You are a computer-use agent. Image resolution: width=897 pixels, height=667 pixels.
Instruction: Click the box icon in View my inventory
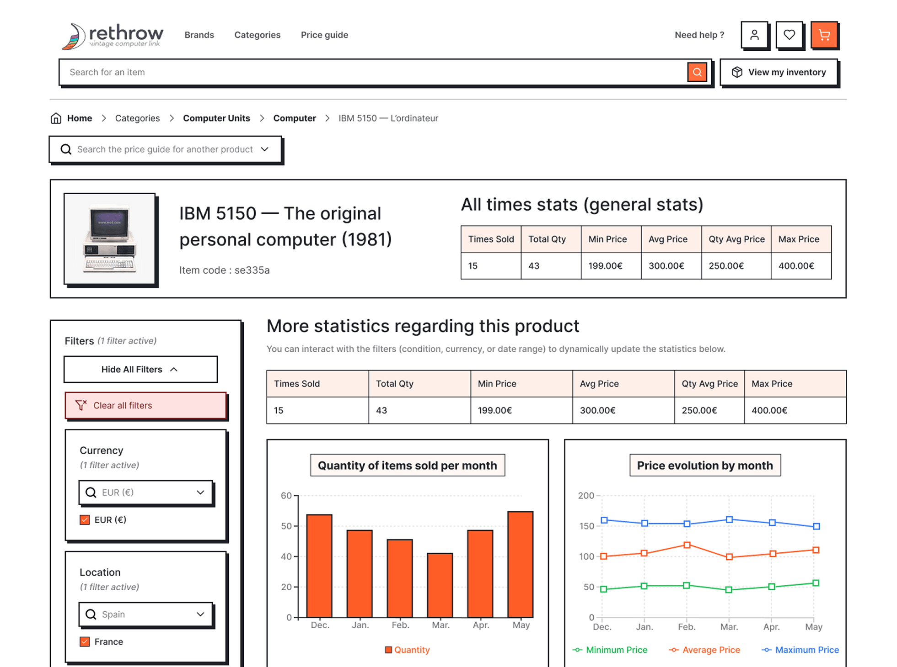point(737,72)
